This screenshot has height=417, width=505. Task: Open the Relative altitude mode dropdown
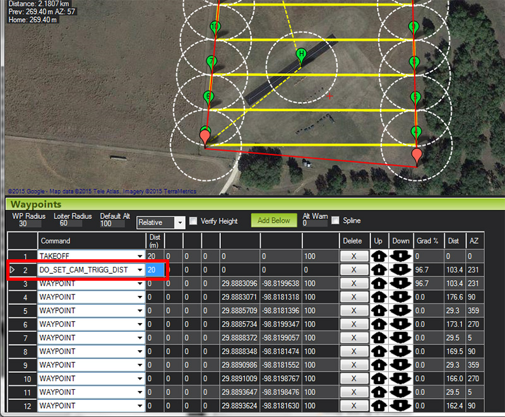coord(180,223)
